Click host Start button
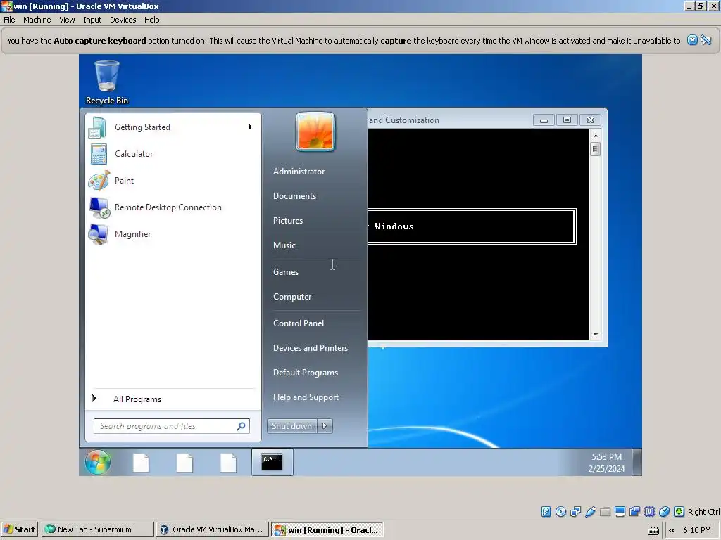 [19, 529]
